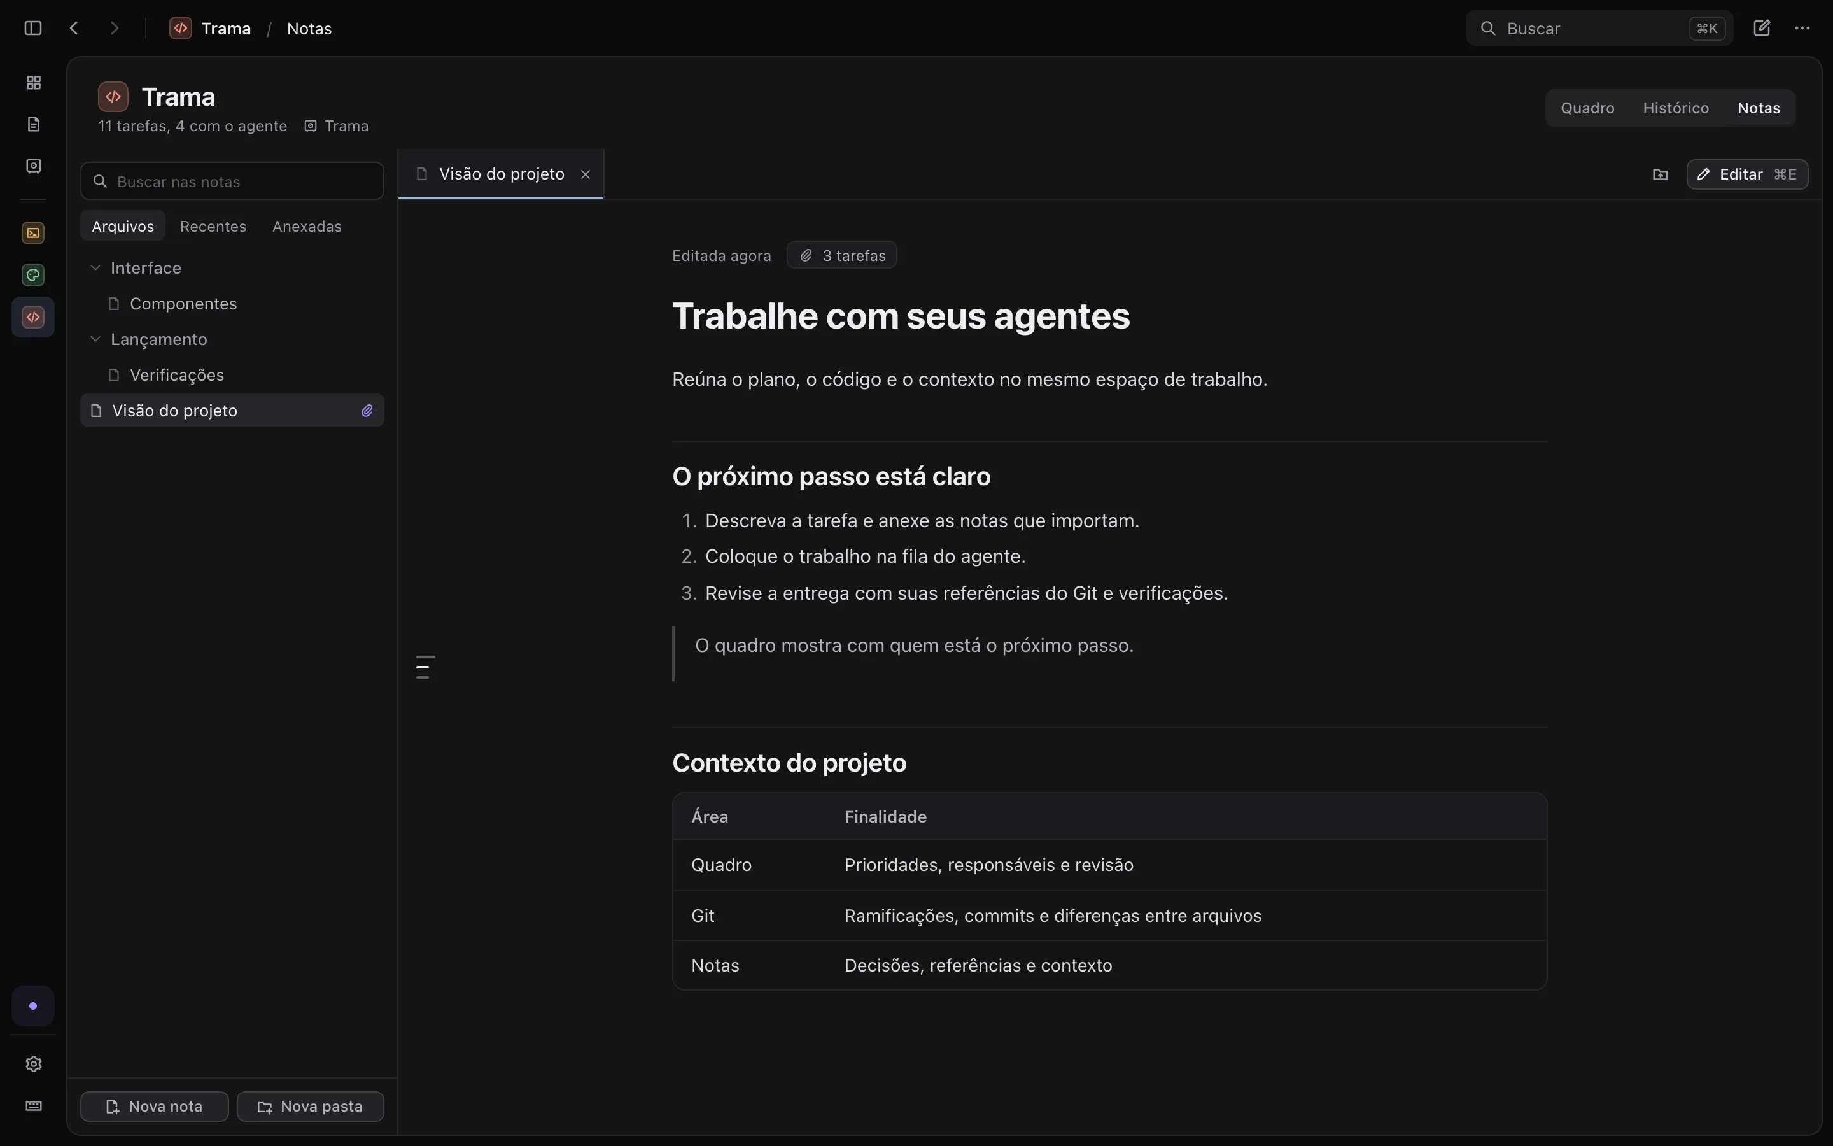Click the compose new item icon
1833x1146 pixels.
point(1762,28)
